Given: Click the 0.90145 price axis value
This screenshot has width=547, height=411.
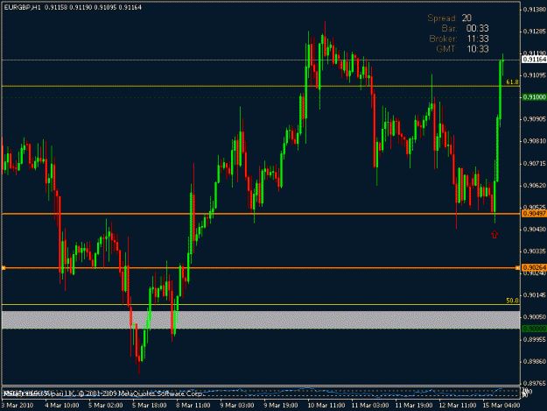Looking at the screenshot, I should tap(535, 295).
